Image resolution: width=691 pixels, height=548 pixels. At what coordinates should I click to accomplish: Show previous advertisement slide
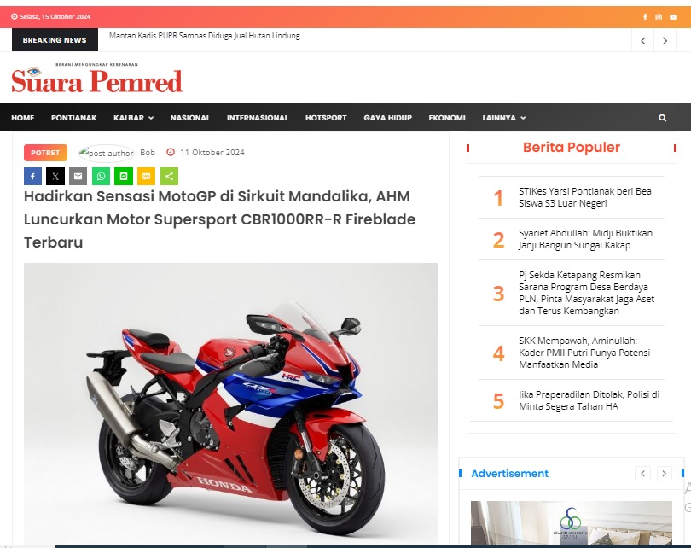coord(642,474)
